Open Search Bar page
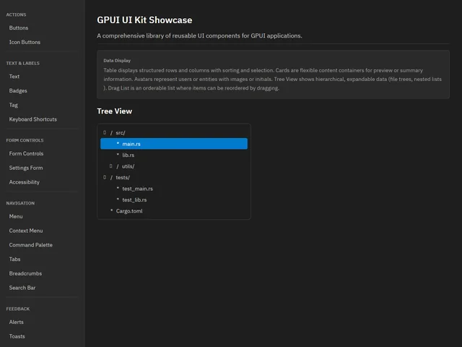This screenshot has height=347, width=462. (22, 288)
